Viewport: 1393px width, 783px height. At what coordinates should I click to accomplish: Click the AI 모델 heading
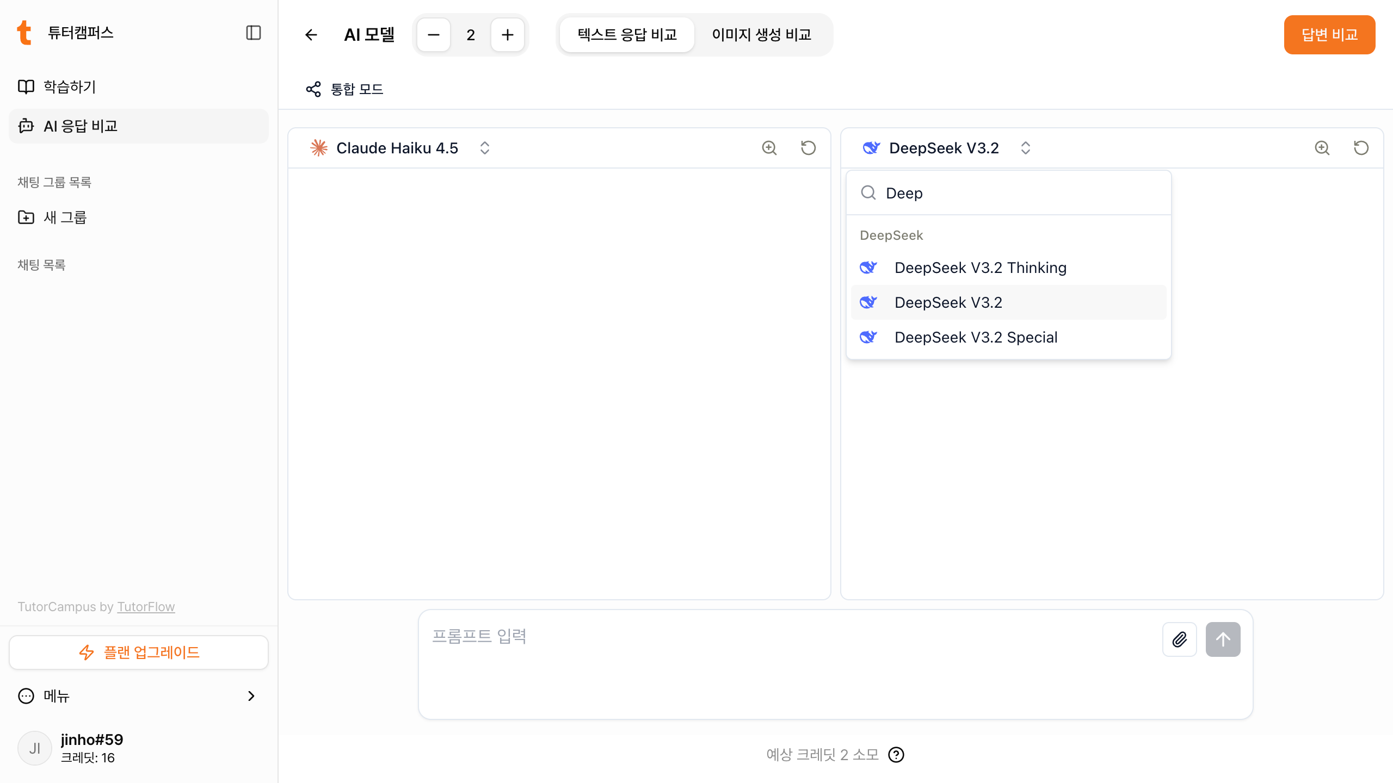[x=369, y=35]
